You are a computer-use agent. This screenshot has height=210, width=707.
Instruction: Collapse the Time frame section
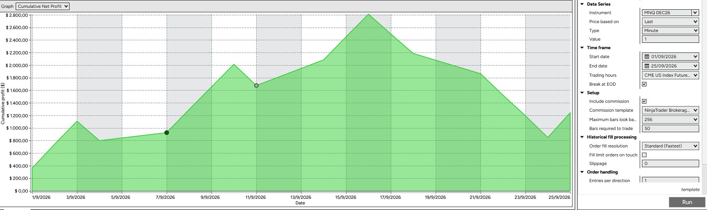point(582,48)
